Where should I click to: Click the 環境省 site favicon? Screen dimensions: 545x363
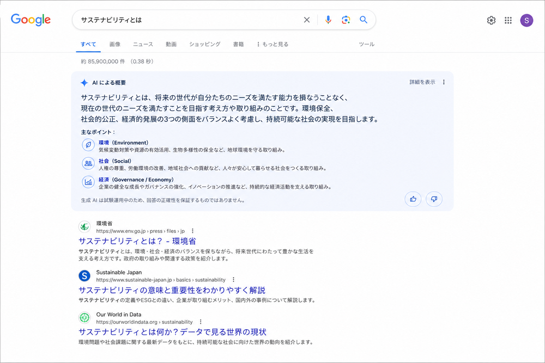point(84,227)
